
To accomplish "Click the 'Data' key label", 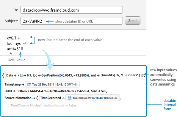I will (10, 75).
